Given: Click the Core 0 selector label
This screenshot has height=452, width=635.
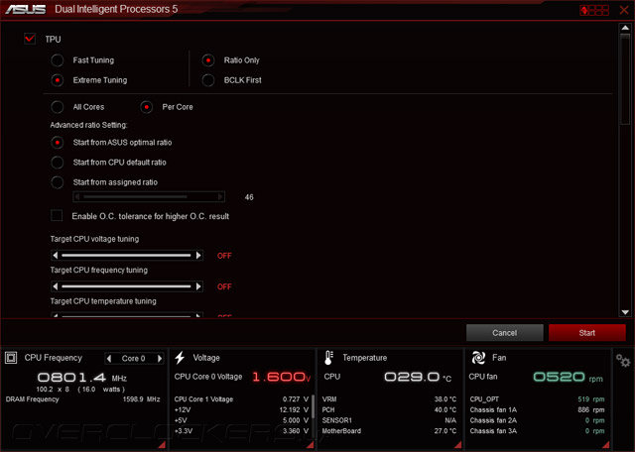Looking at the screenshot, I should pos(134,358).
